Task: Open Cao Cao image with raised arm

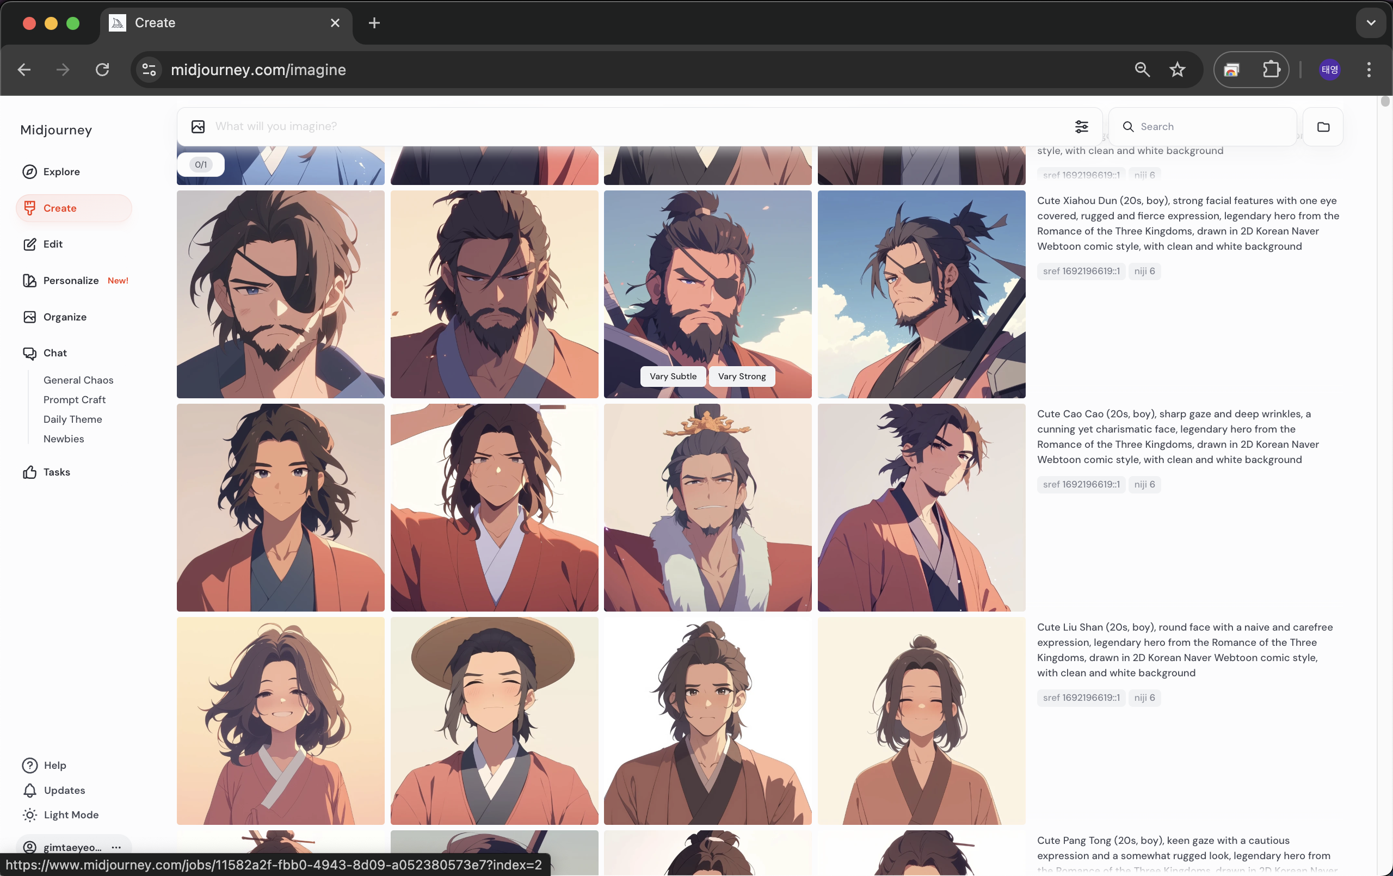Action: tap(494, 508)
